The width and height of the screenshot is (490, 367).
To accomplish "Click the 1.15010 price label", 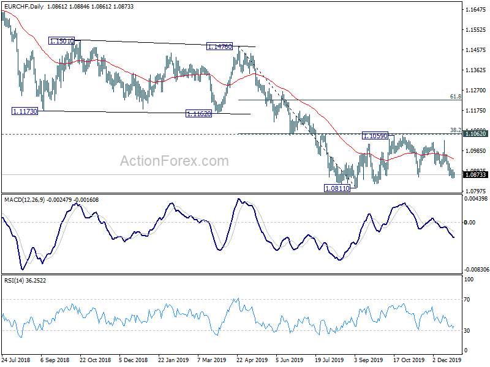I will (x=62, y=40).
